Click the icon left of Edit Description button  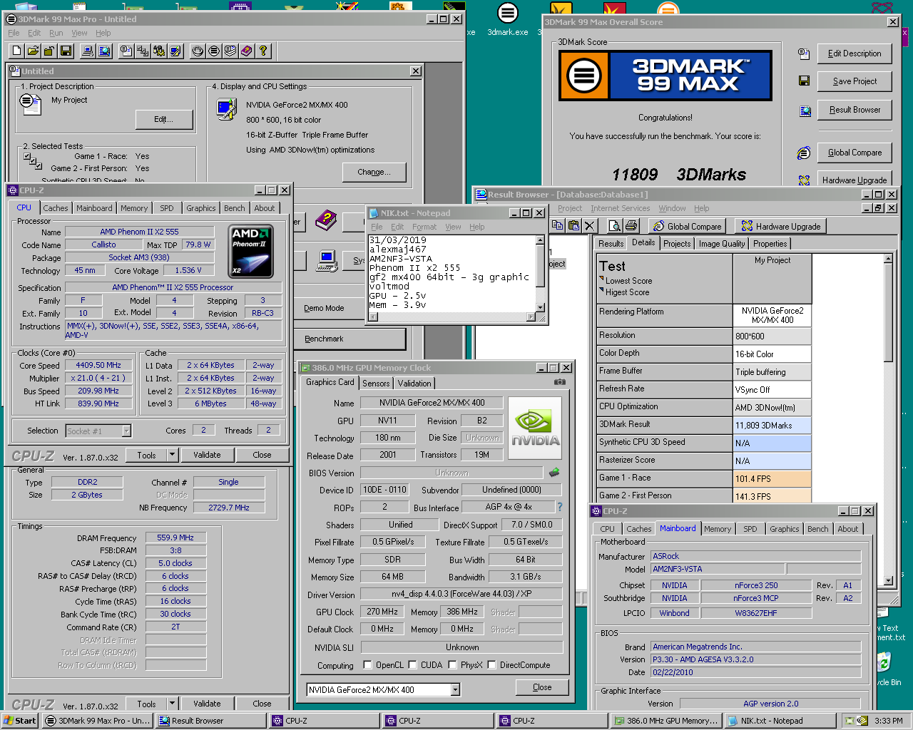click(x=804, y=53)
